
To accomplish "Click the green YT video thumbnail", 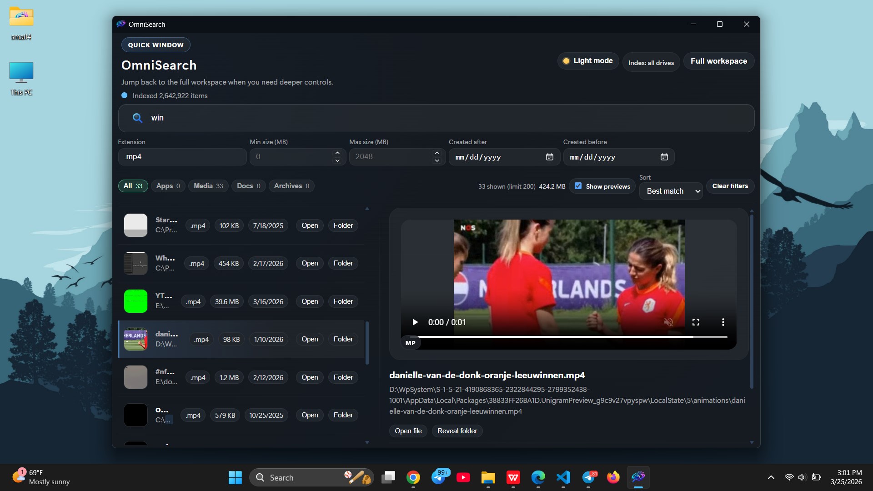I will click(135, 301).
